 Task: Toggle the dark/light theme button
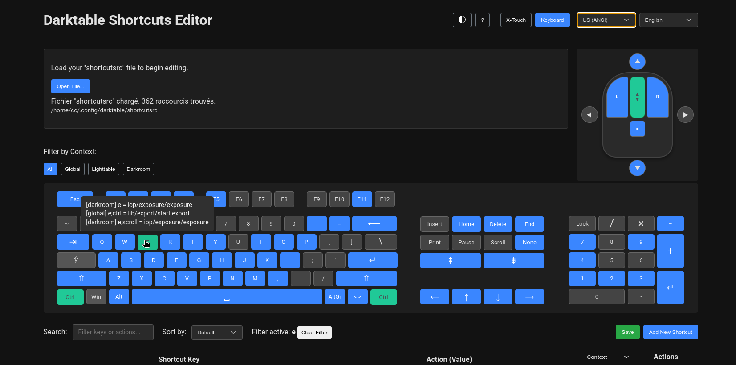(x=462, y=20)
